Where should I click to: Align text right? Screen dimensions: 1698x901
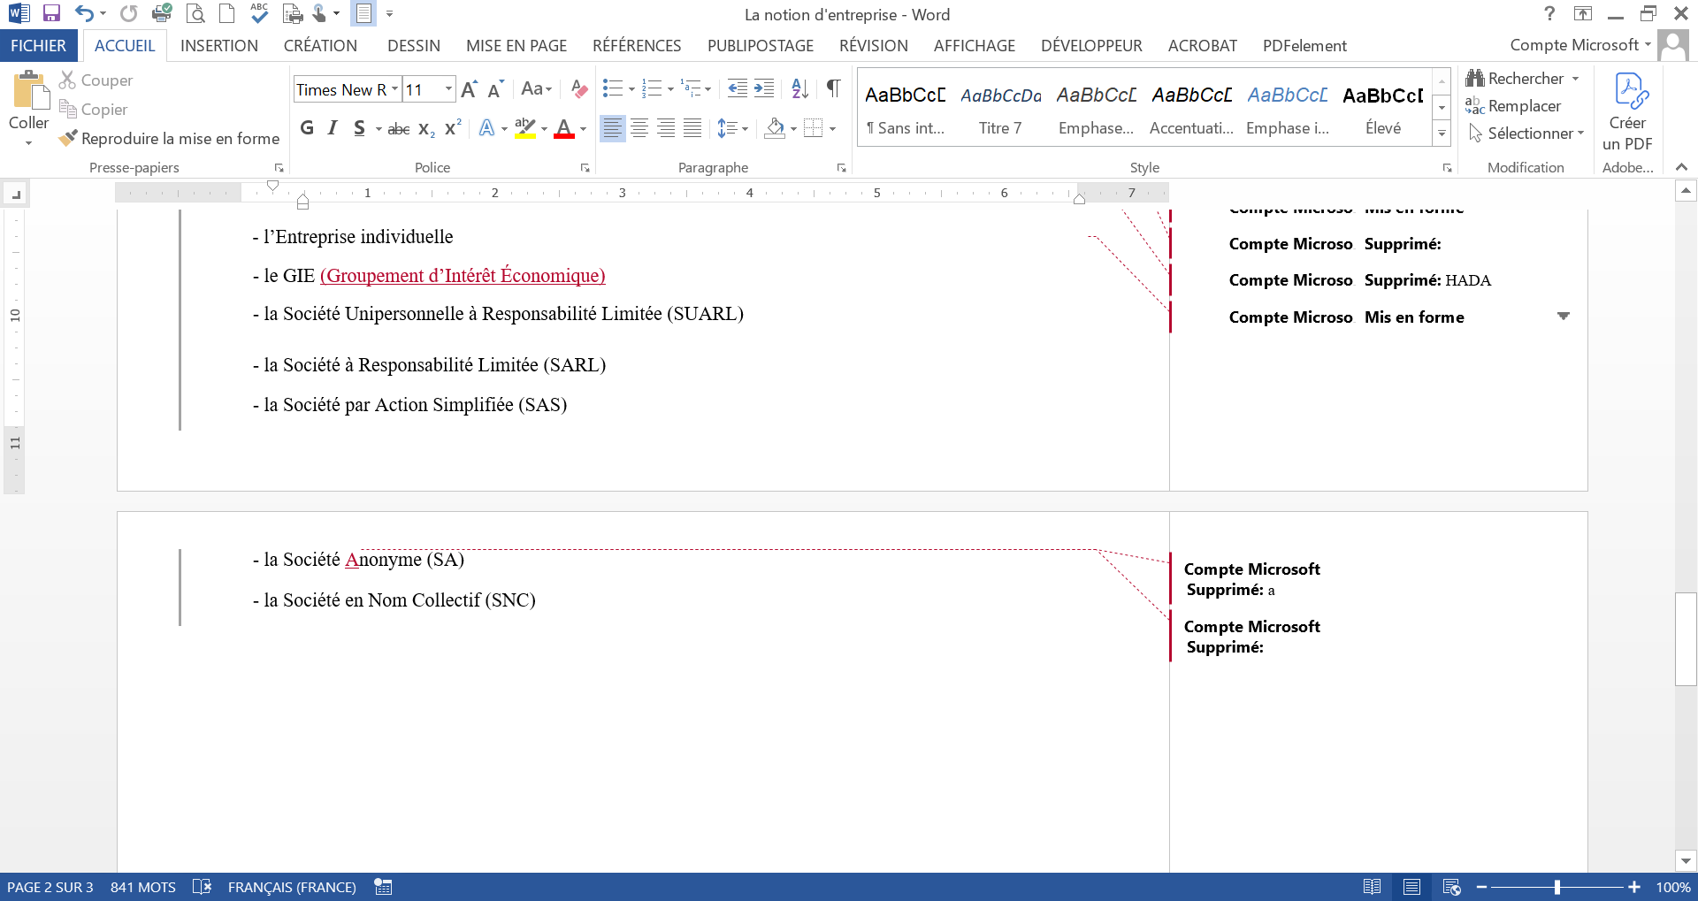coord(666,128)
